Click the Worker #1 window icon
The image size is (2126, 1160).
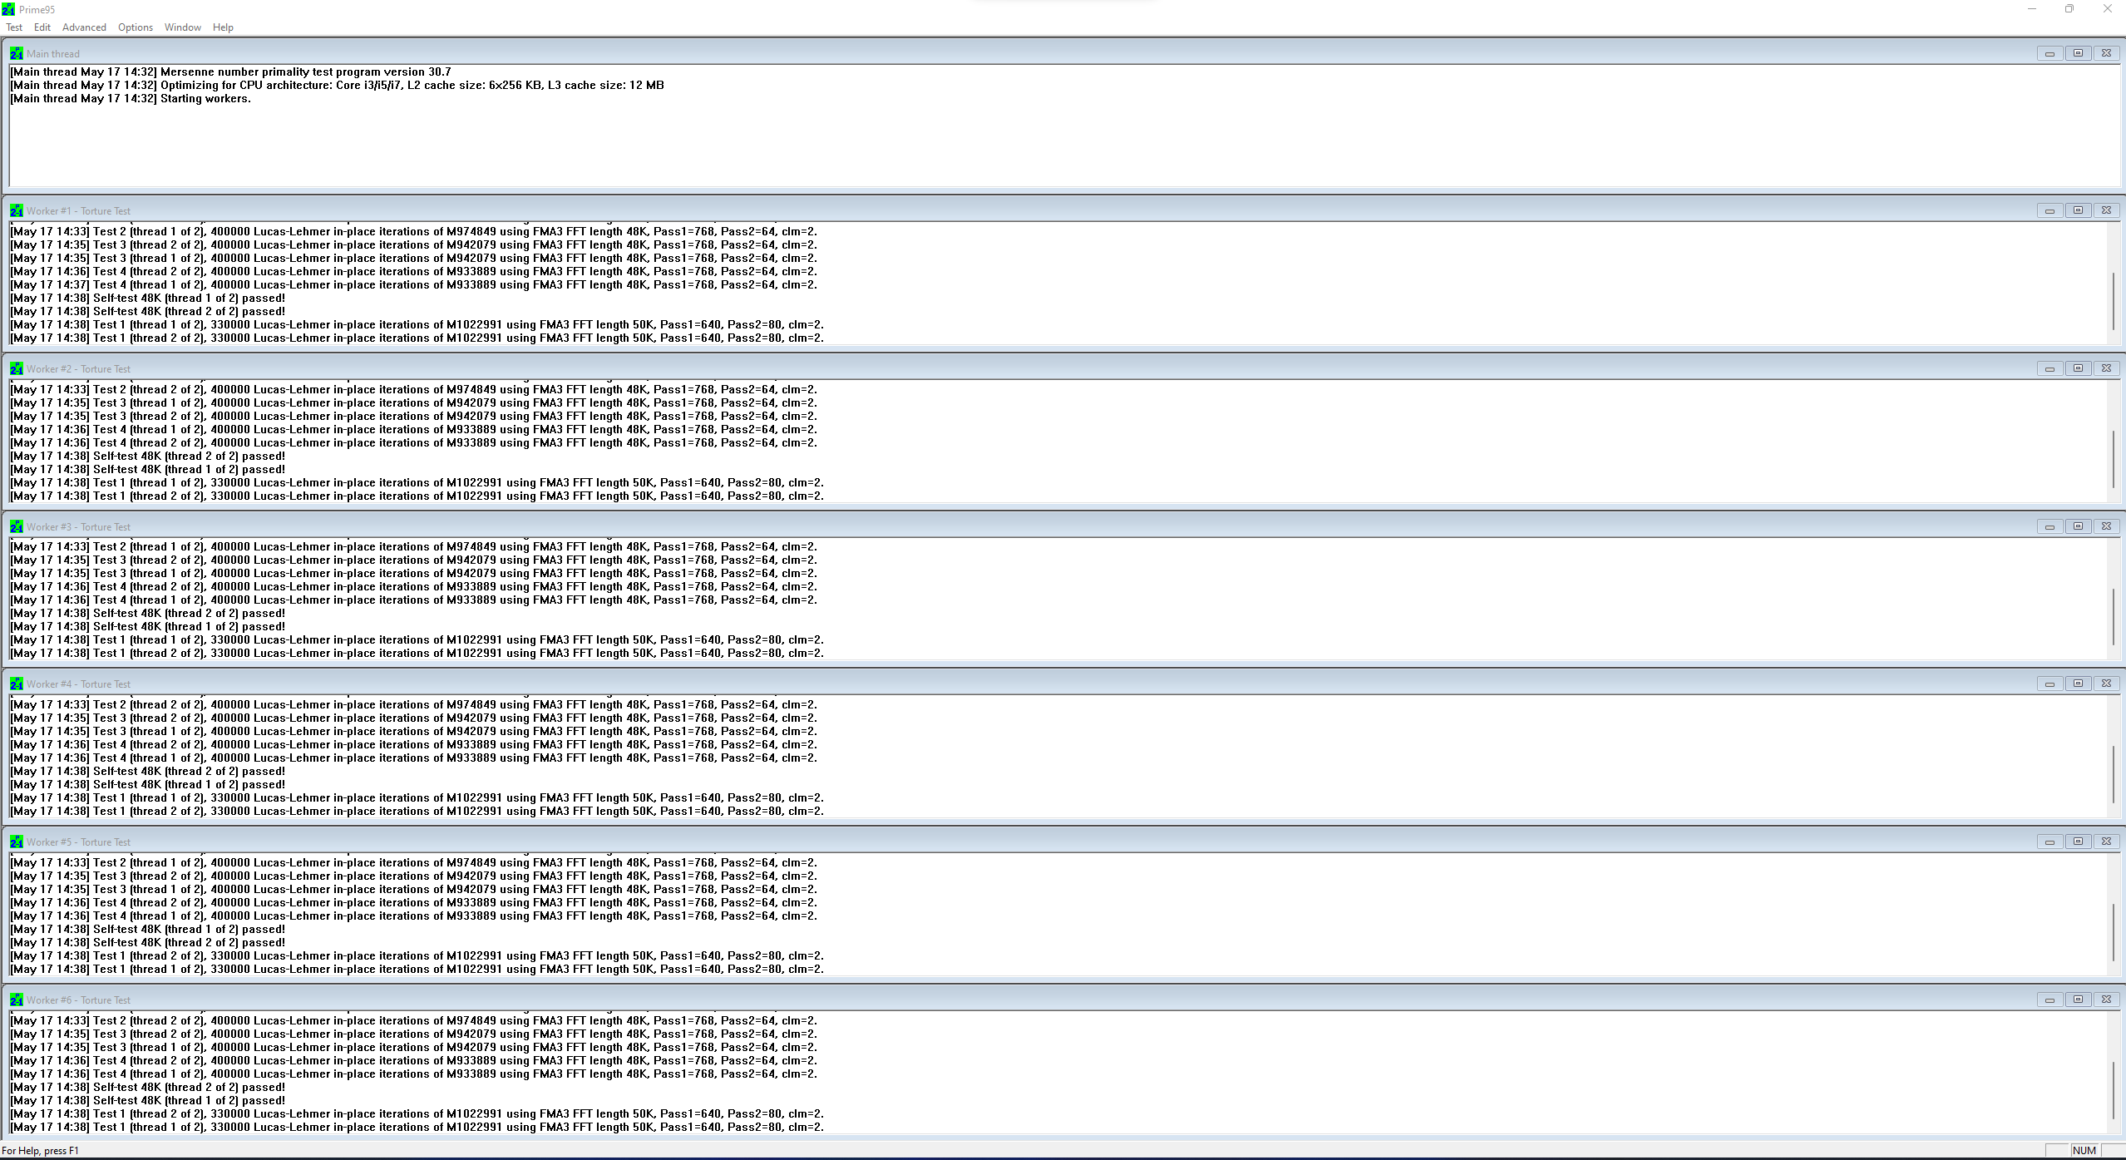point(16,210)
